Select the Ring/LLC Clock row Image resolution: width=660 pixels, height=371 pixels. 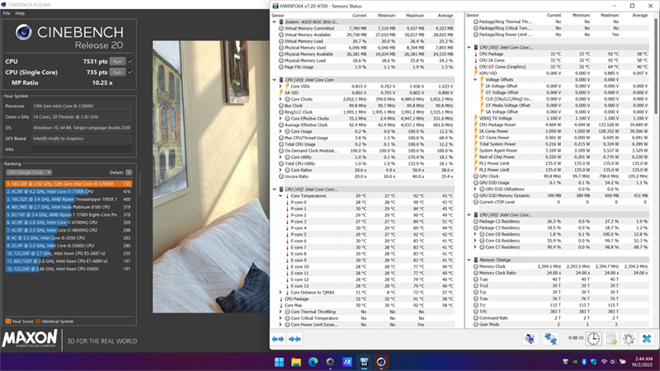(x=365, y=112)
